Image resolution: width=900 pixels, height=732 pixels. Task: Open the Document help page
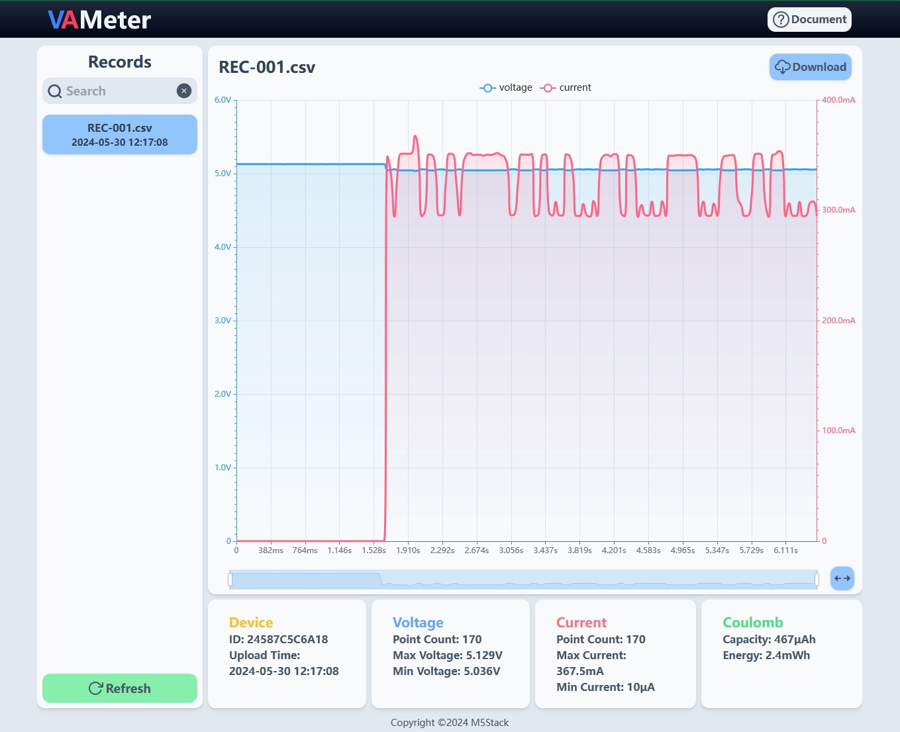tap(809, 19)
